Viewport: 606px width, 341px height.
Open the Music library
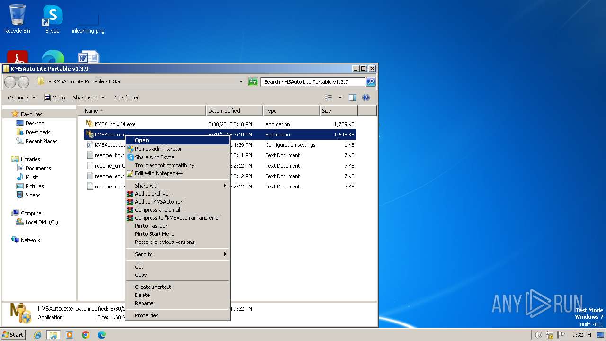32,177
